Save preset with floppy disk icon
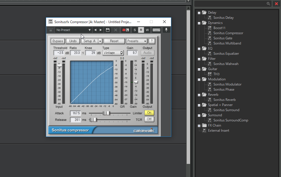Viewport: 281px width, 177px height. click(x=108, y=30)
